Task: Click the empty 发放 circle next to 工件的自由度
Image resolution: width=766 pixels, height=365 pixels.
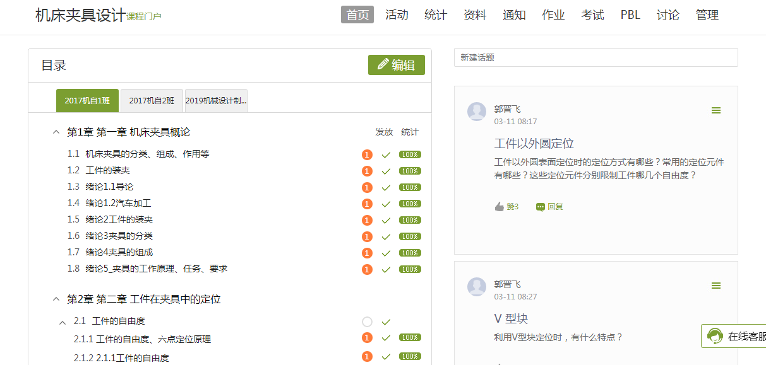Action: click(x=367, y=322)
